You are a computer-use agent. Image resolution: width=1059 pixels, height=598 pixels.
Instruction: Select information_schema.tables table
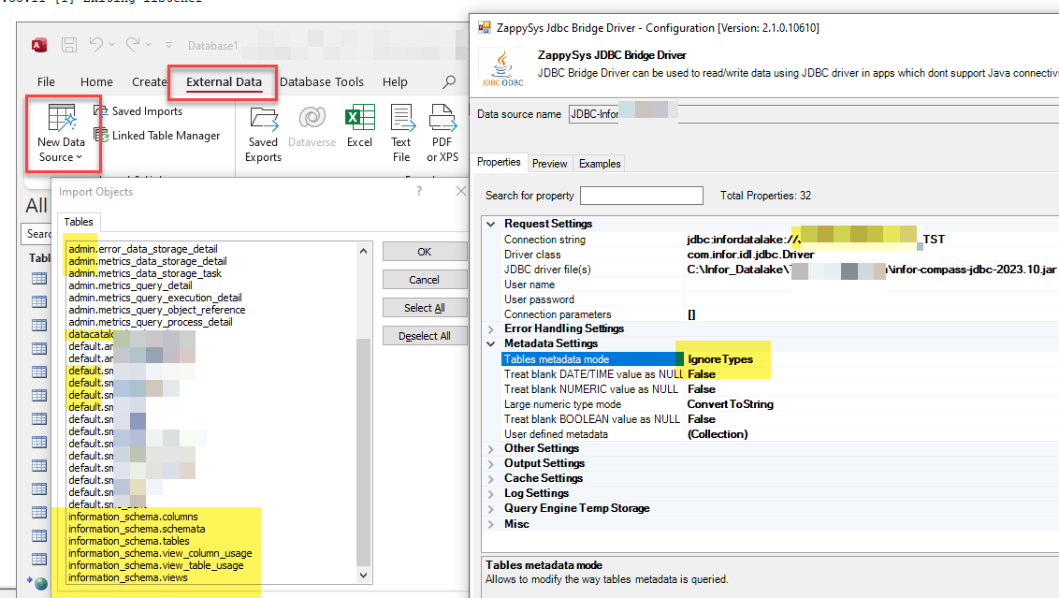[129, 541]
